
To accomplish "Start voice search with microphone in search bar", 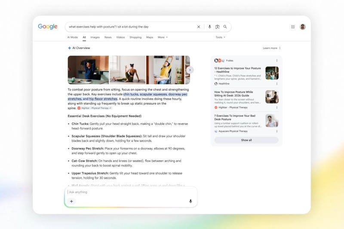I will tap(209, 27).
